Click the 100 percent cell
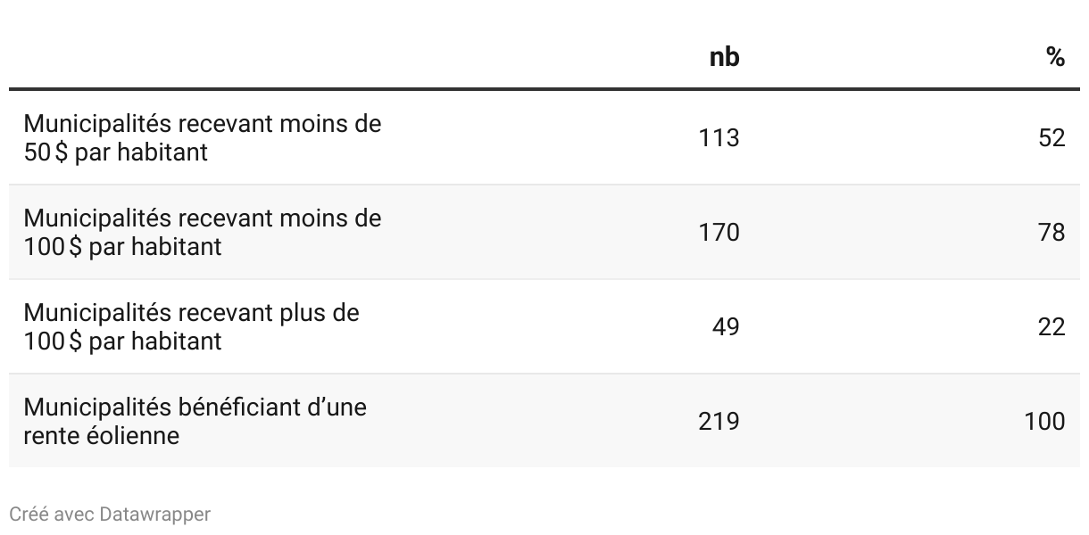 [1045, 421]
